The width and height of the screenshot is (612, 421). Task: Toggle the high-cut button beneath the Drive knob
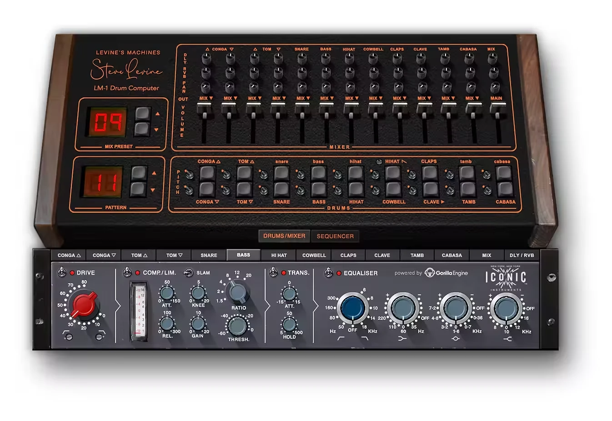click(x=99, y=336)
